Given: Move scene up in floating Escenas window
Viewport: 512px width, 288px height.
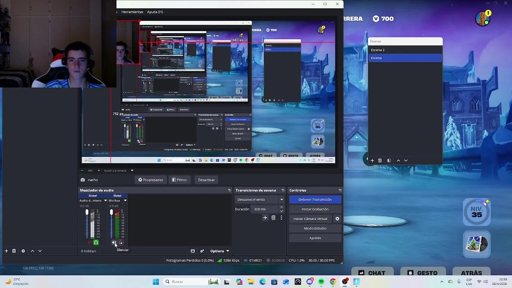Looking at the screenshot, I should [x=398, y=160].
